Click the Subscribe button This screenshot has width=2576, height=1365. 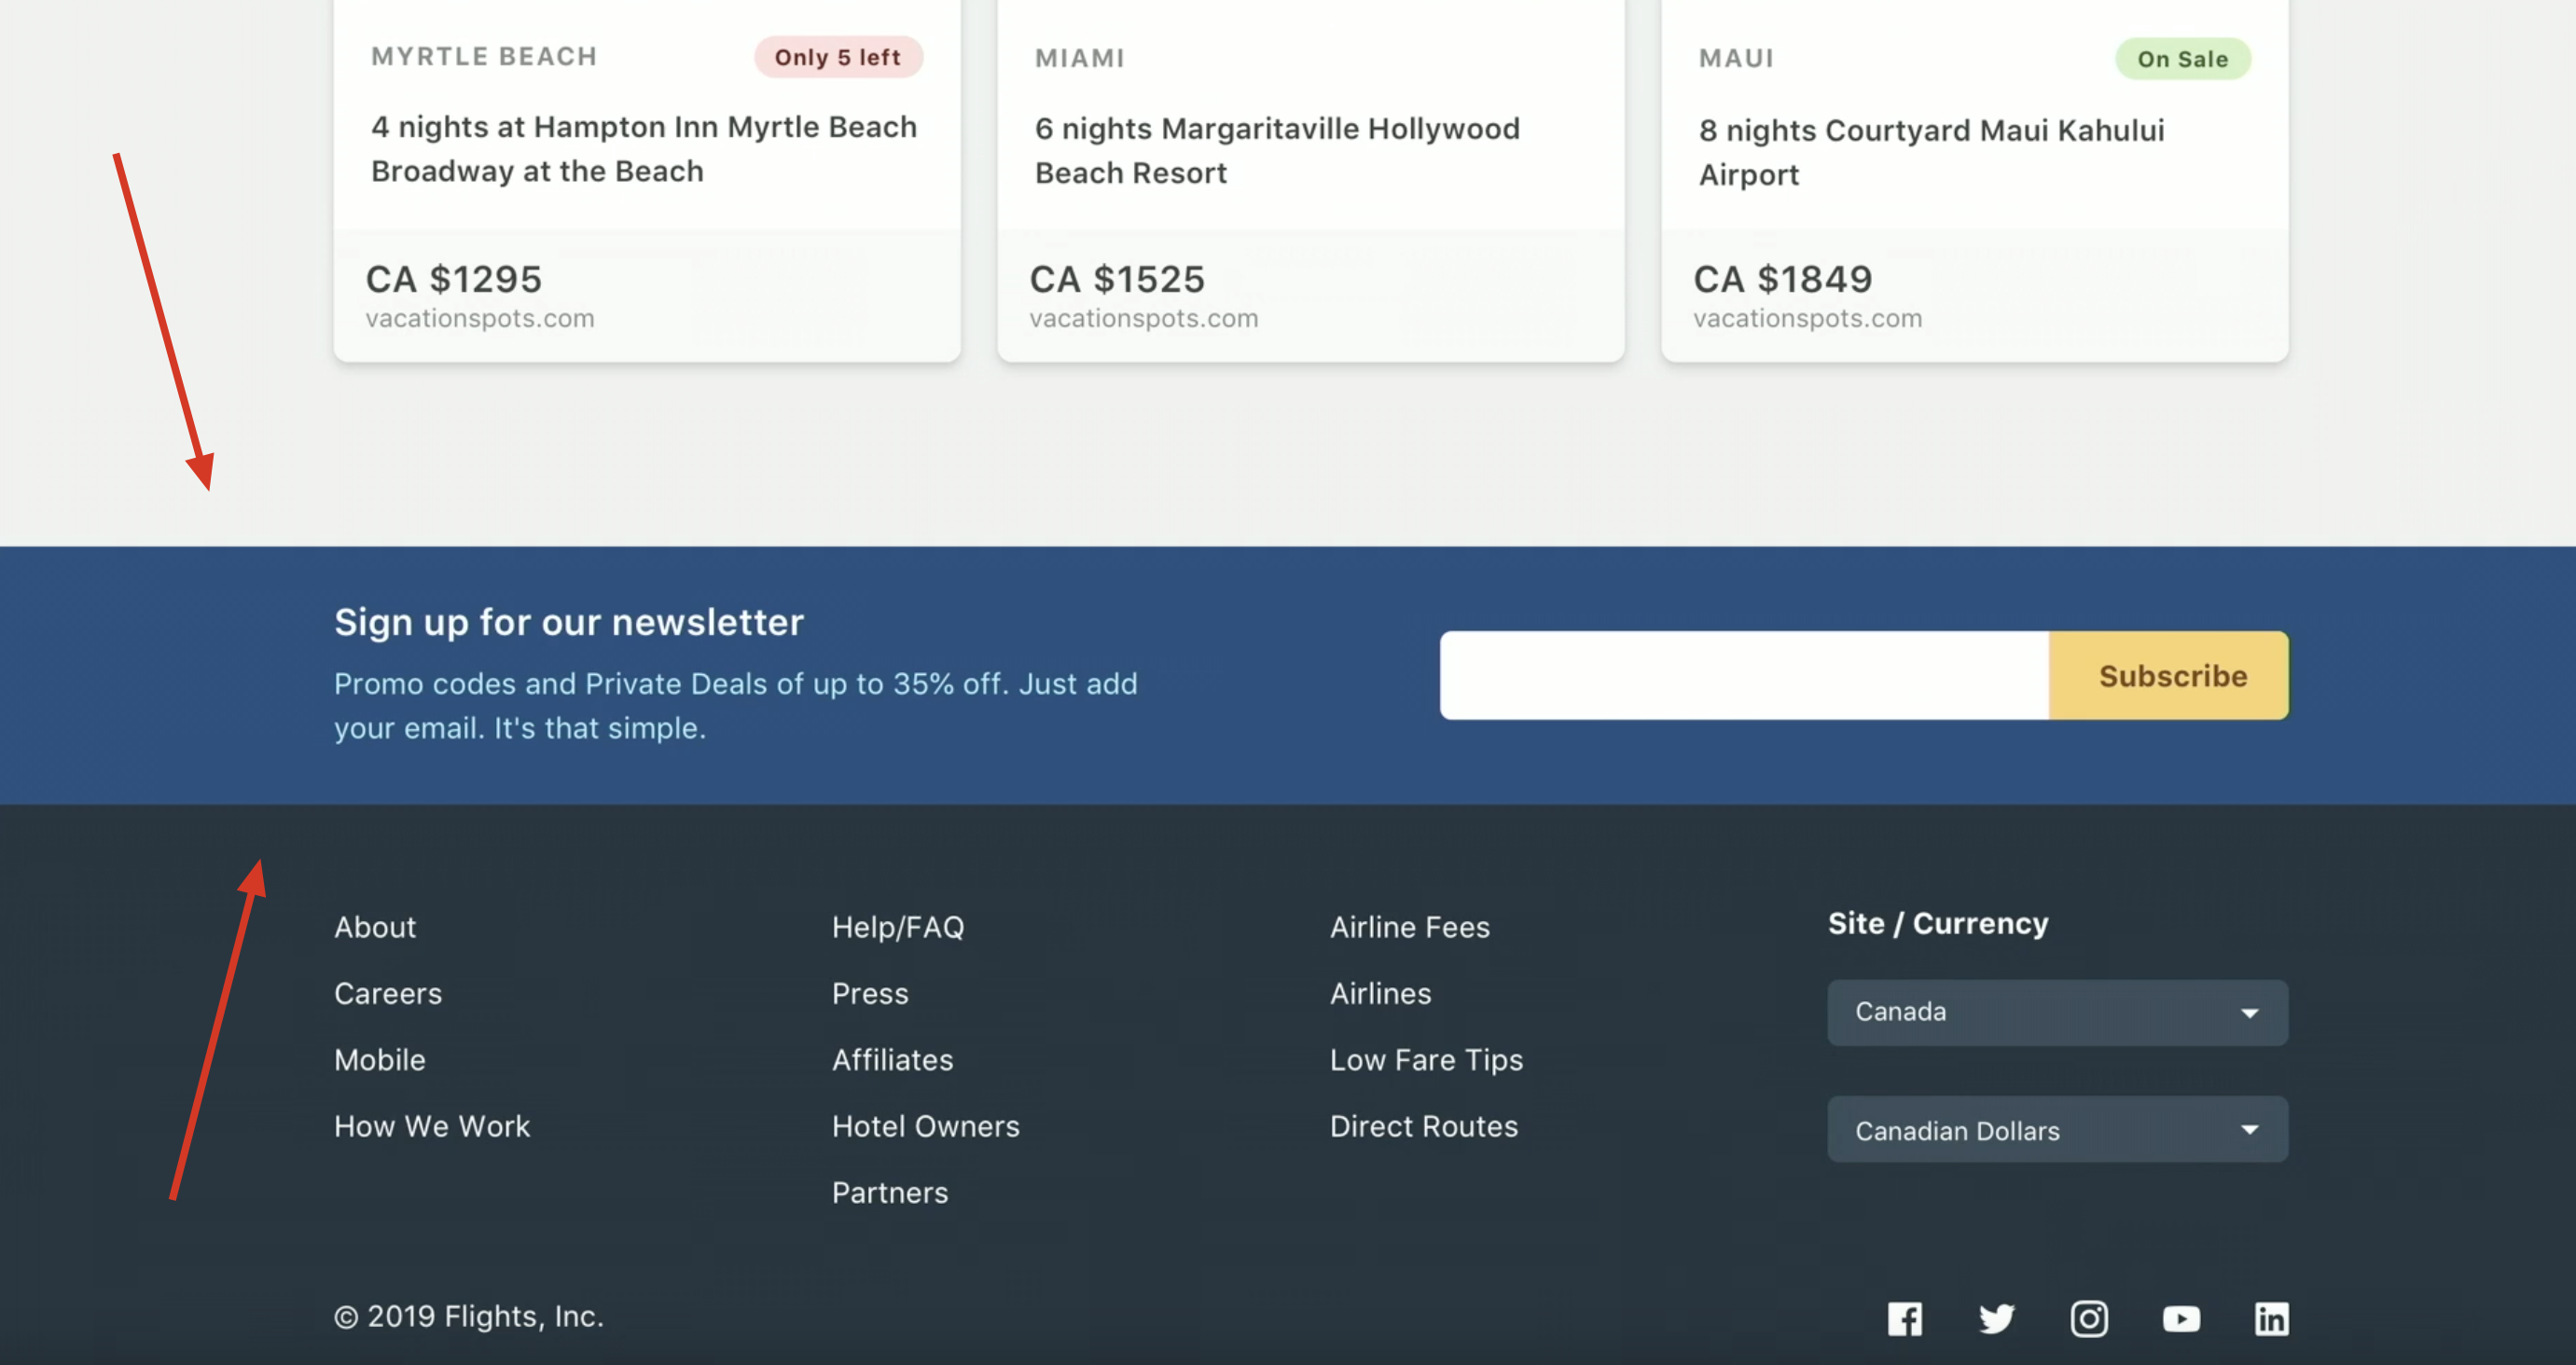click(2172, 676)
